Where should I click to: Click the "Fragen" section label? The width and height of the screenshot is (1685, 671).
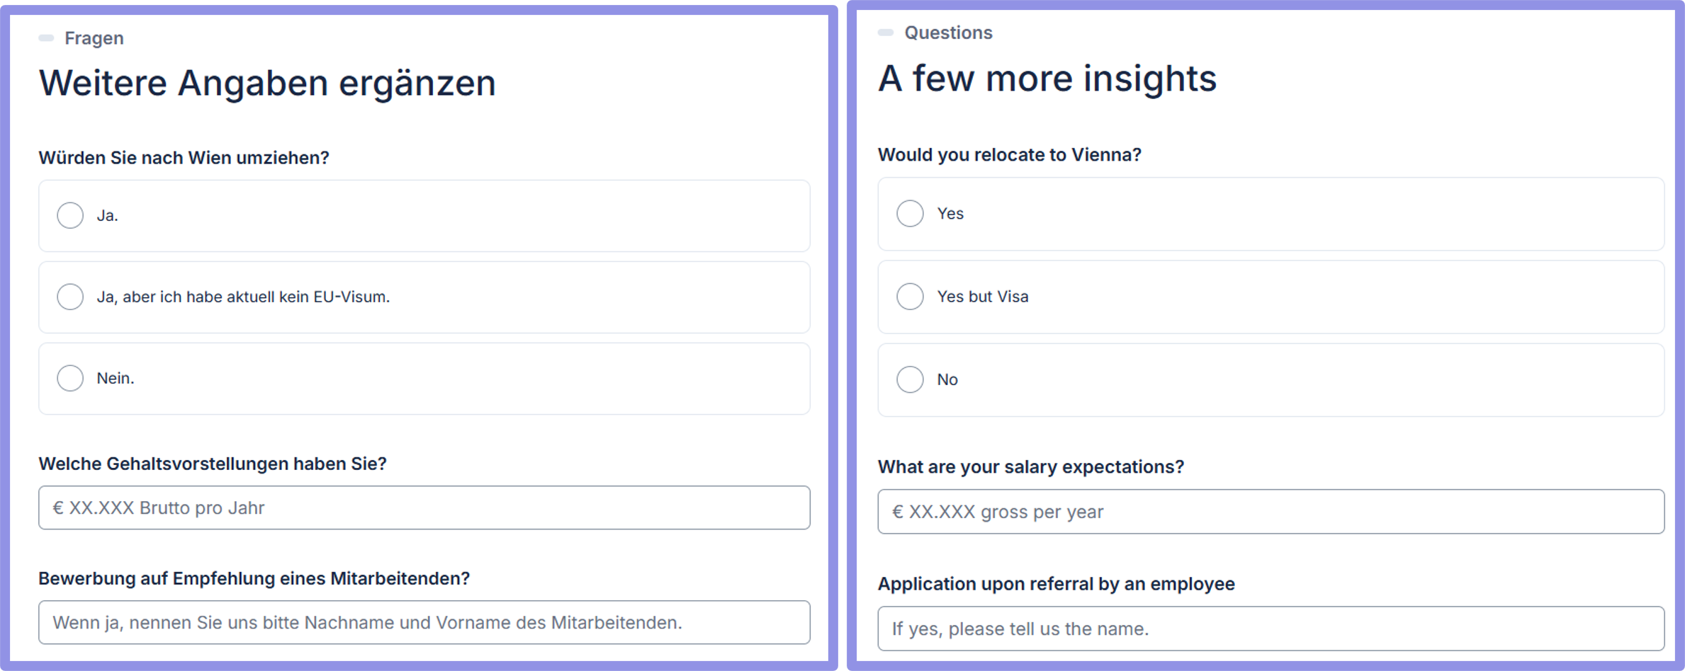(x=94, y=38)
